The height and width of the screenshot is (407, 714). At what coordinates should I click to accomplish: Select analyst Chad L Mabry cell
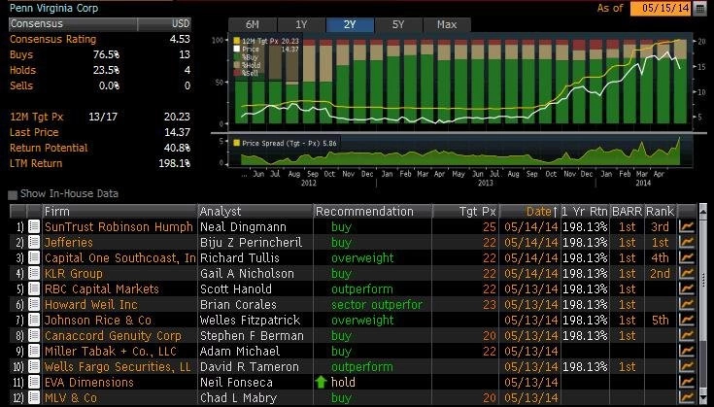[x=238, y=397]
